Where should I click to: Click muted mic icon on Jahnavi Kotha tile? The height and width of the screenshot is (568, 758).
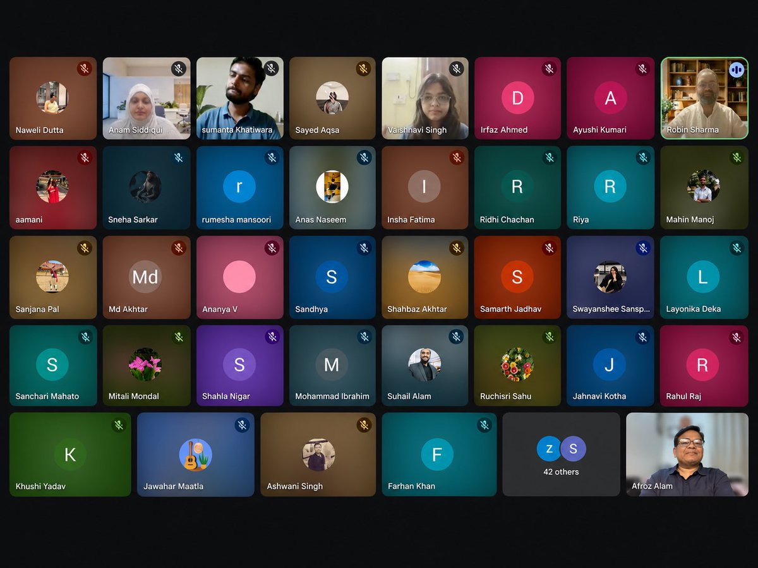[x=643, y=337]
